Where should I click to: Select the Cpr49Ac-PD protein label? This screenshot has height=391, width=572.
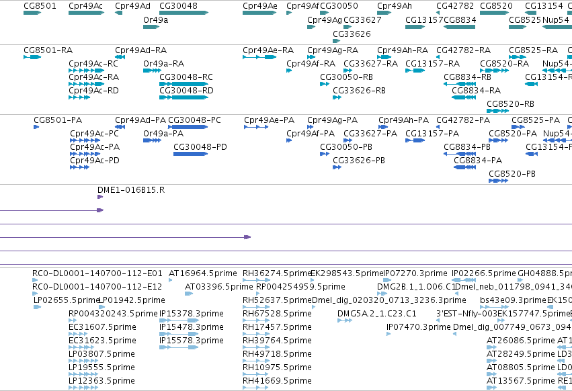click(x=95, y=161)
